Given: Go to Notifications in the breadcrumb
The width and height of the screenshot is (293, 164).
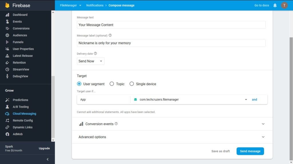Looking at the screenshot, I should [x=95, y=5].
